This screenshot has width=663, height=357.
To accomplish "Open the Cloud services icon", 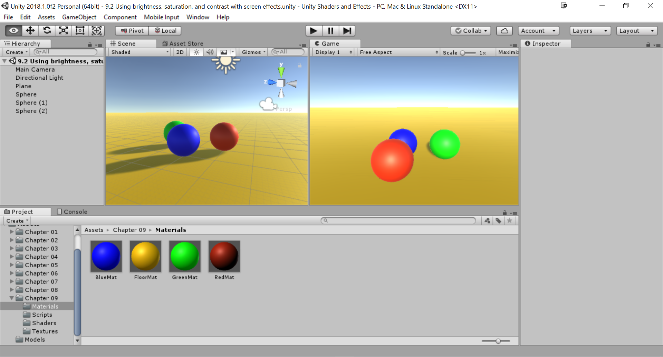I will click(x=504, y=31).
